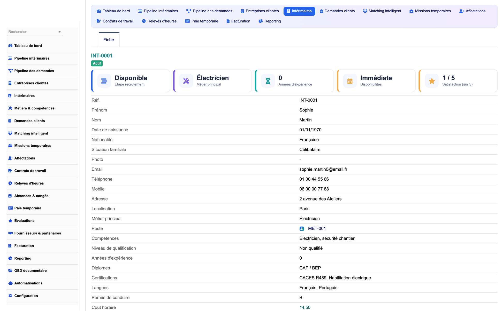
Task: Open the Automatisations robot icon
Action: [x=10, y=283]
